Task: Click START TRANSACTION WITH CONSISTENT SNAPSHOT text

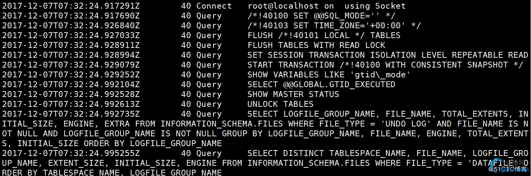Action: 385,65
